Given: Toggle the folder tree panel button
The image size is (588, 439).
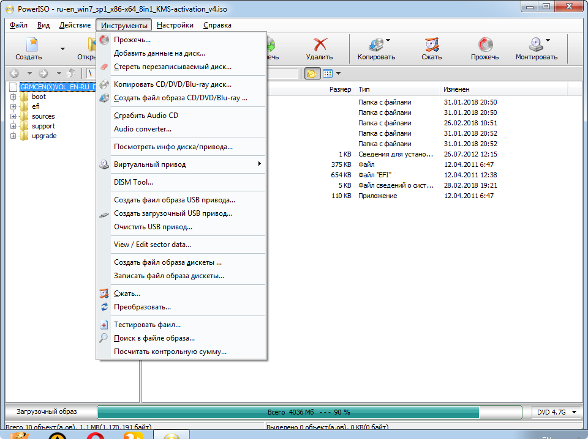Looking at the screenshot, I should coord(311,73).
